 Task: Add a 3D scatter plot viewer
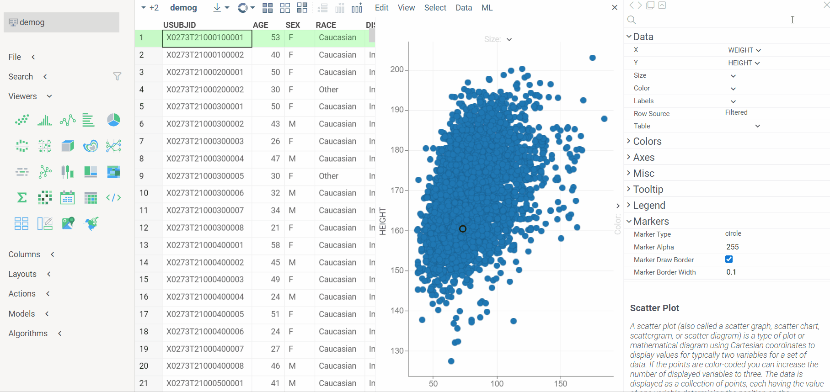click(68, 146)
